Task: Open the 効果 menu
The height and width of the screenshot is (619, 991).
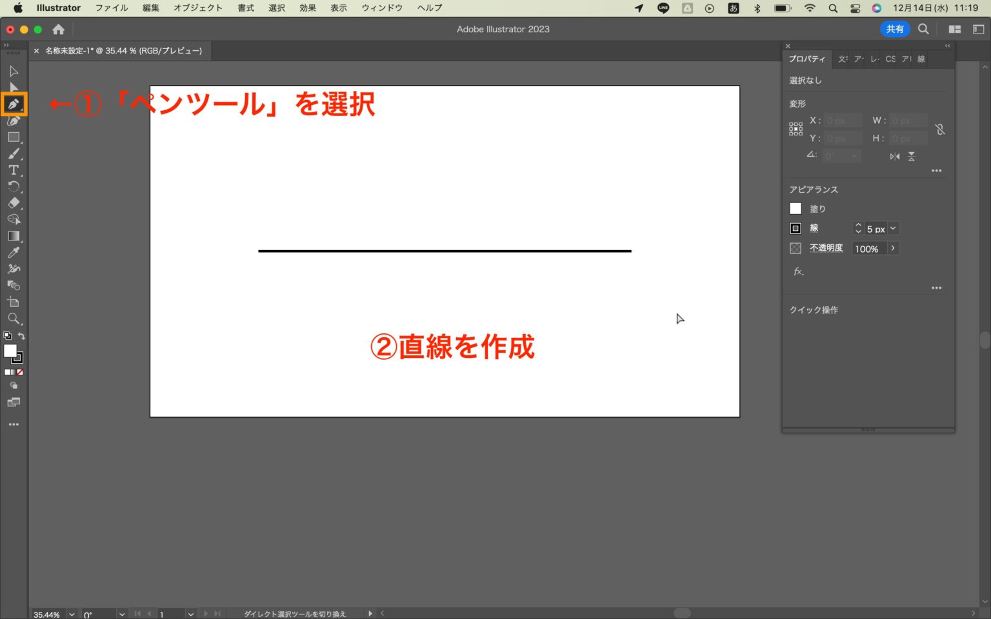Action: coord(308,8)
